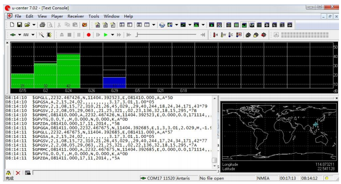The width and height of the screenshot is (341, 184).
Task: Trigger Warmstart with the yellow thermometer icon
Action: pos(223,35)
